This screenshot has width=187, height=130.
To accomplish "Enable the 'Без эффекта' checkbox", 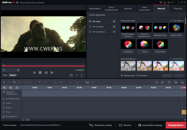I will click(171, 21).
